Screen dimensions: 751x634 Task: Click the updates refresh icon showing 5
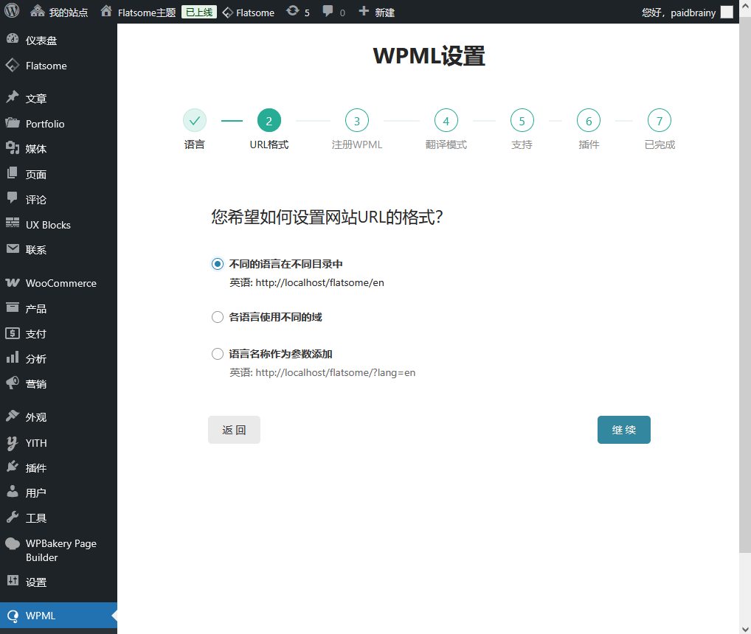click(293, 11)
